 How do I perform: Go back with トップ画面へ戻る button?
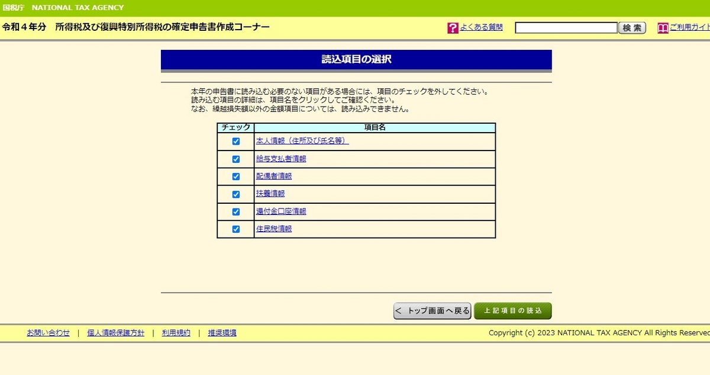tap(433, 311)
